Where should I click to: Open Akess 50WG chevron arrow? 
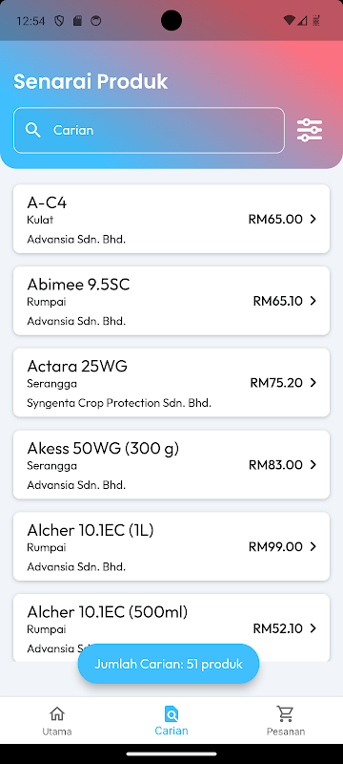(313, 465)
